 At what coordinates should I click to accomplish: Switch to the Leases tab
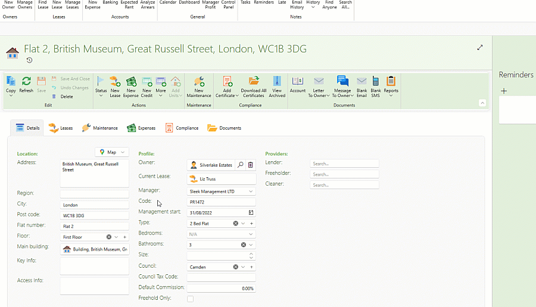point(61,128)
